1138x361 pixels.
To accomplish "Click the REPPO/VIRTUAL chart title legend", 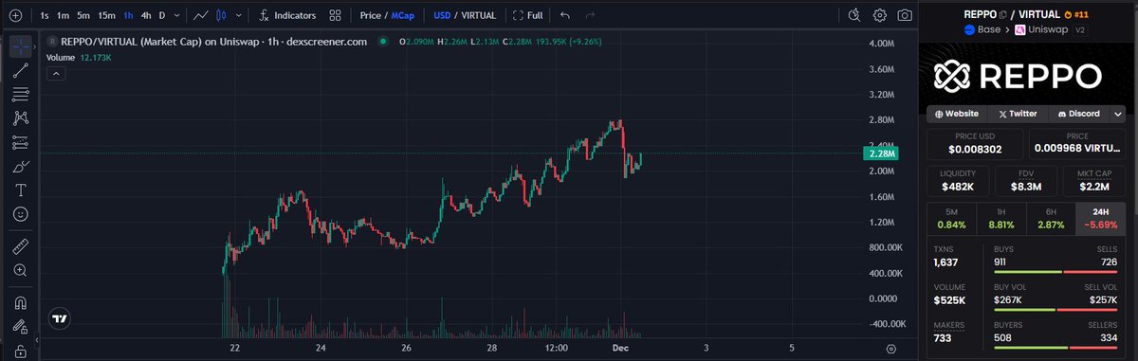I will pos(207,42).
